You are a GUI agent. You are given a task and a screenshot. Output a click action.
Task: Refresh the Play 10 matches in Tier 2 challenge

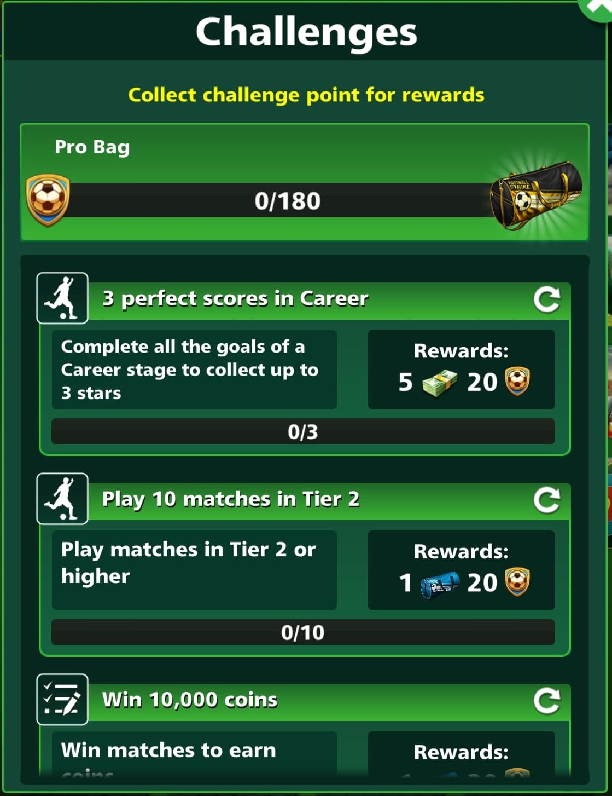[547, 500]
